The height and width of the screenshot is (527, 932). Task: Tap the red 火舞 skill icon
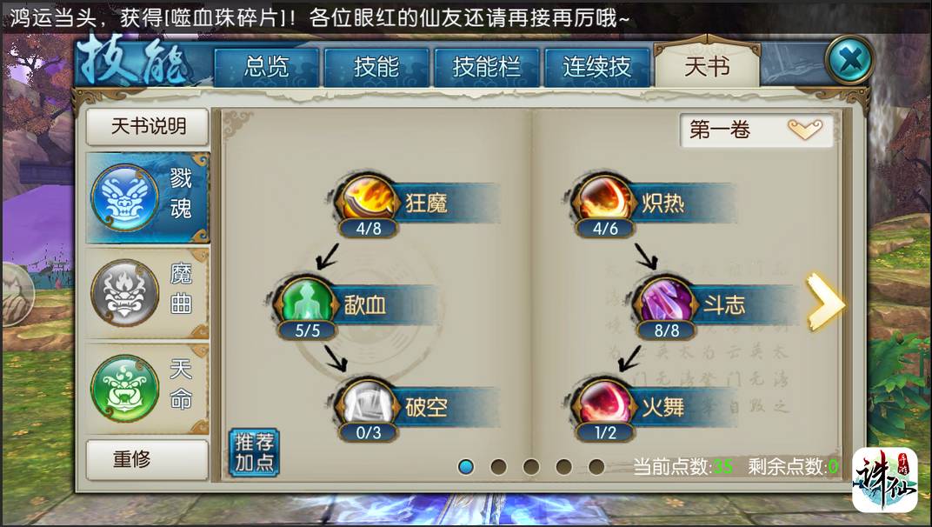tap(604, 404)
